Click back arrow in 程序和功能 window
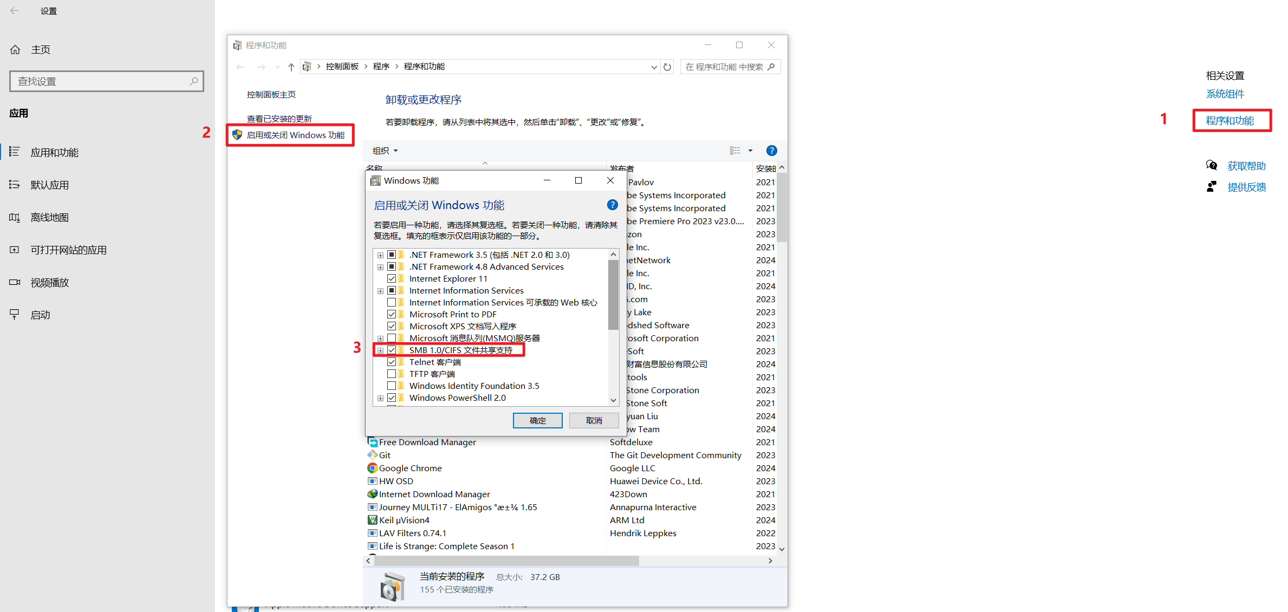This screenshot has height=612, width=1288. tap(240, 67)
